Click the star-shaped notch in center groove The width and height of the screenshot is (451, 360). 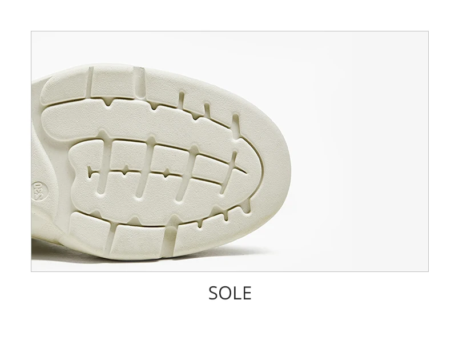click(x=166, y=173)
